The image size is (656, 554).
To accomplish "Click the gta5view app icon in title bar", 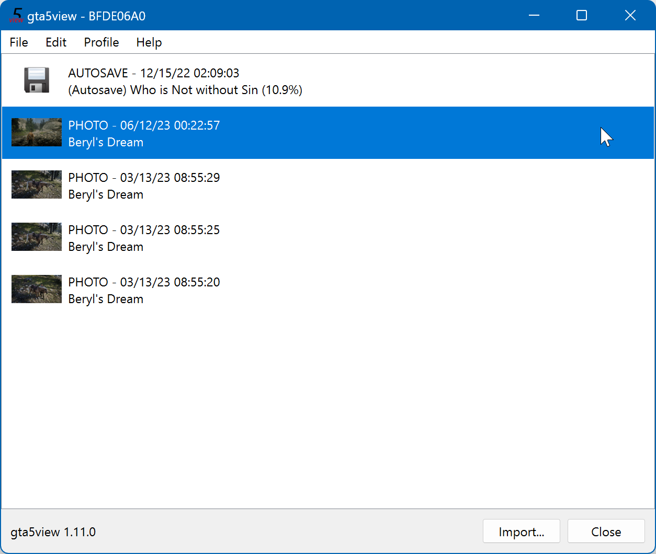I will click(17, 16).
